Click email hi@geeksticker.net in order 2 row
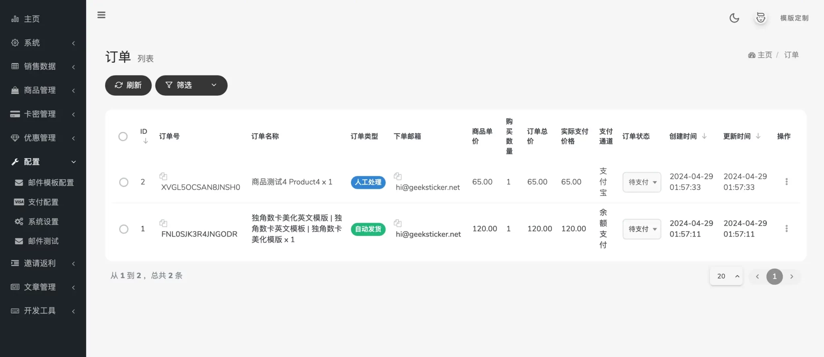Image resolution: width=824 pixels, height=357 pixels. click(428, 187)
